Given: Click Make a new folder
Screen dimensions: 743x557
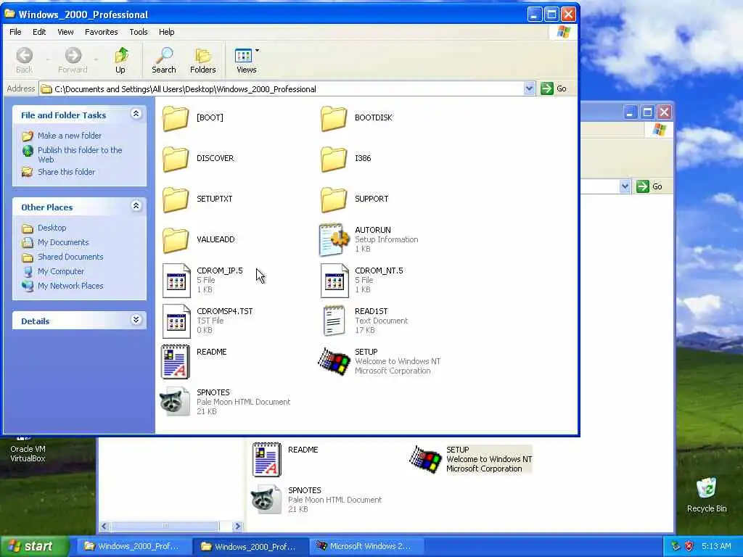Looking at the screenshot, I should pos(70,136).
